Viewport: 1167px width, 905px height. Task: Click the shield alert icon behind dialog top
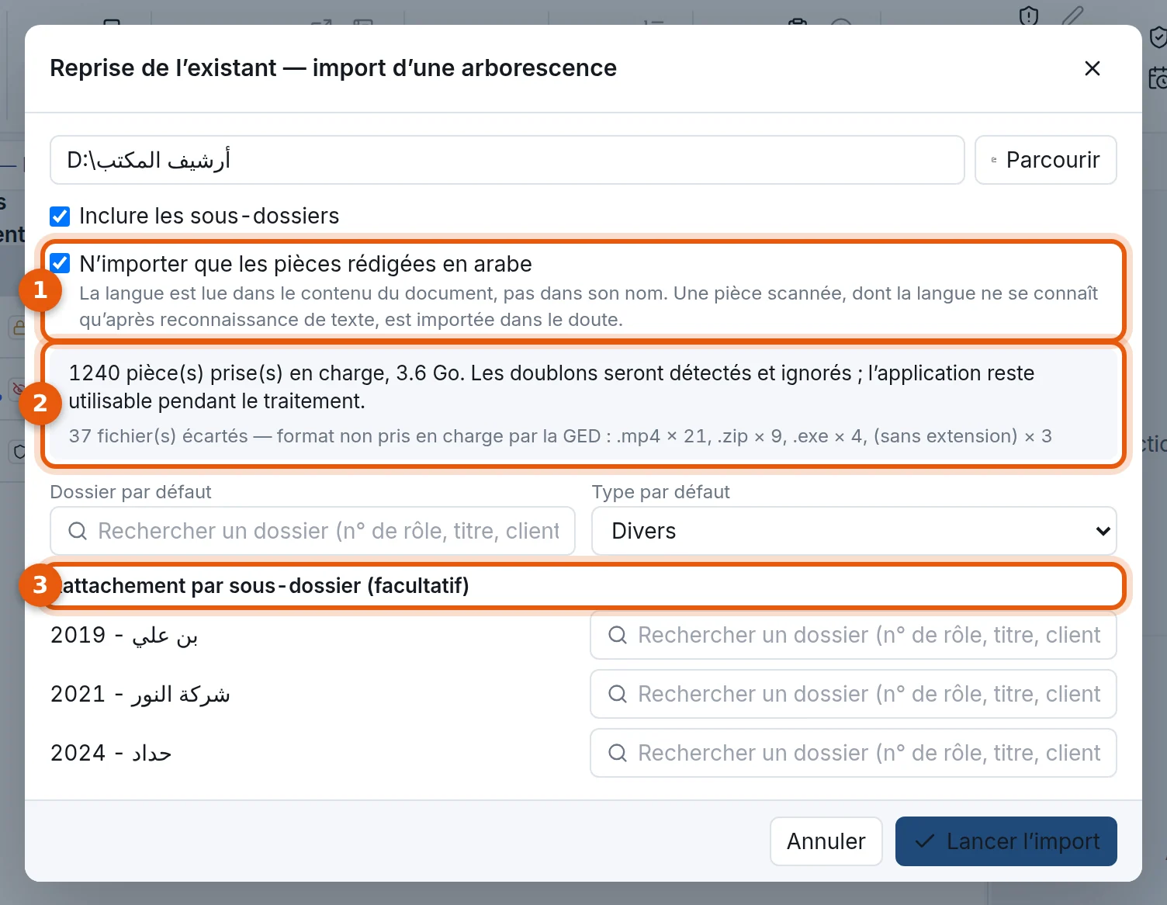tap(1029, 15)
